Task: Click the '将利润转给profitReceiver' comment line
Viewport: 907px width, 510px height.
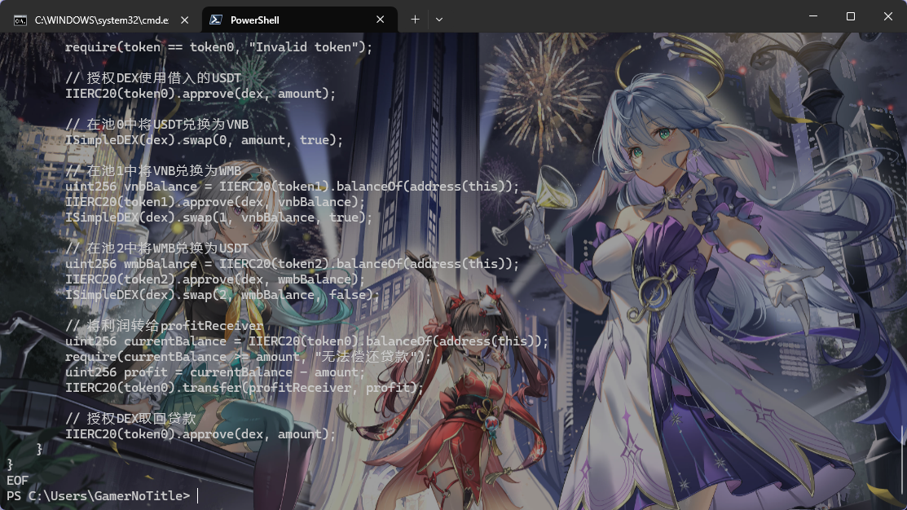Action: tap(164, 326)
